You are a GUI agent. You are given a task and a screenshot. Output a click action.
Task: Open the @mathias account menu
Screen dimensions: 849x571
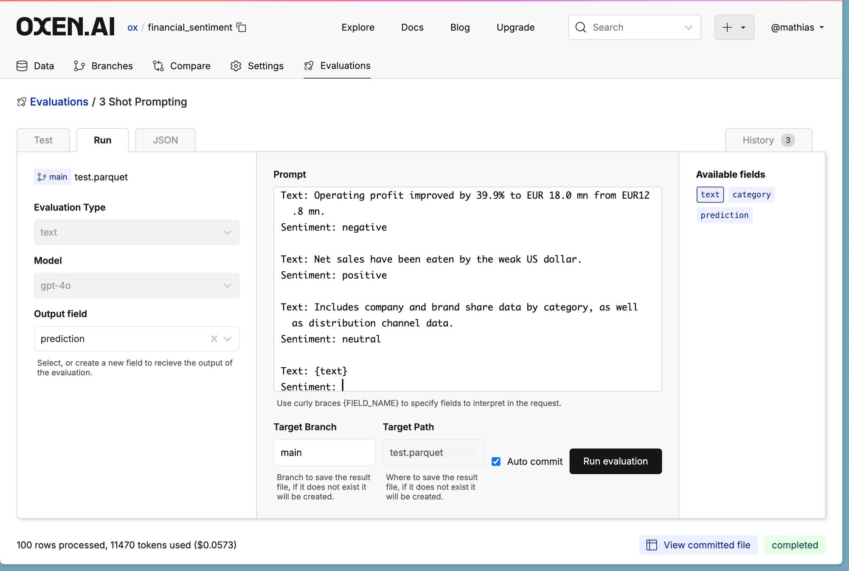pos(797,28)
